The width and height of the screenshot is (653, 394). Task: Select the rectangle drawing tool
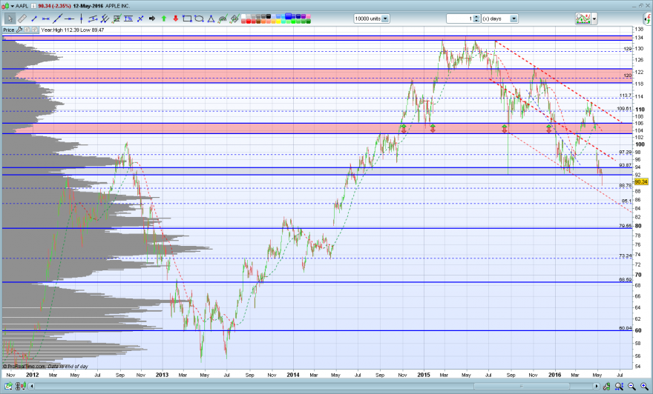[188, 19]
